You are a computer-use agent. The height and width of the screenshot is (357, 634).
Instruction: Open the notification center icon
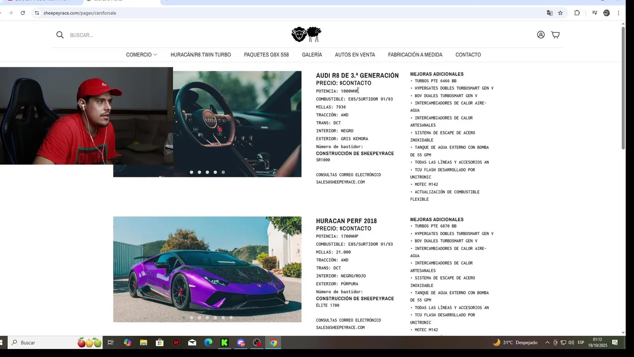[x=615, y=343]
